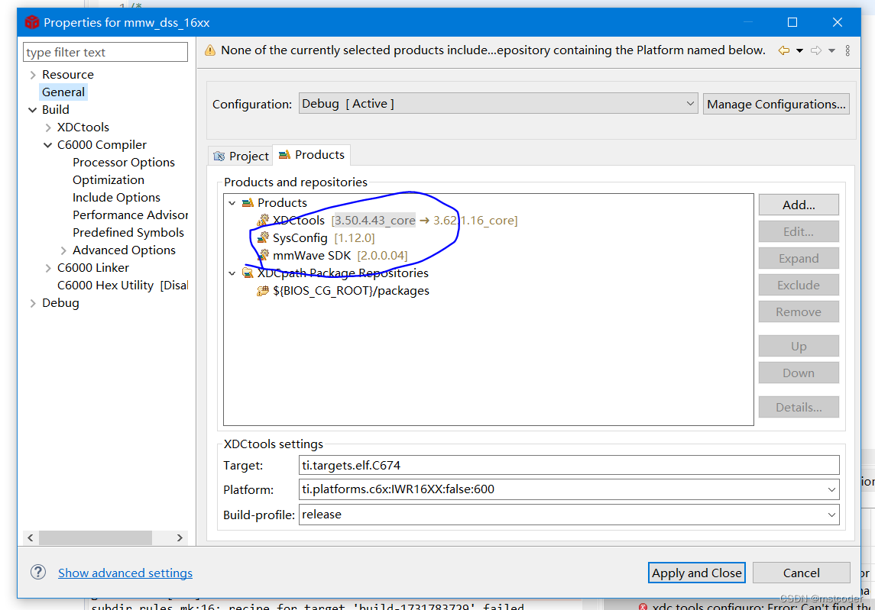The width and height of the screenshot is (875, 610).
Task: Collapse the Products group in repositories tree
Action: 232,203
